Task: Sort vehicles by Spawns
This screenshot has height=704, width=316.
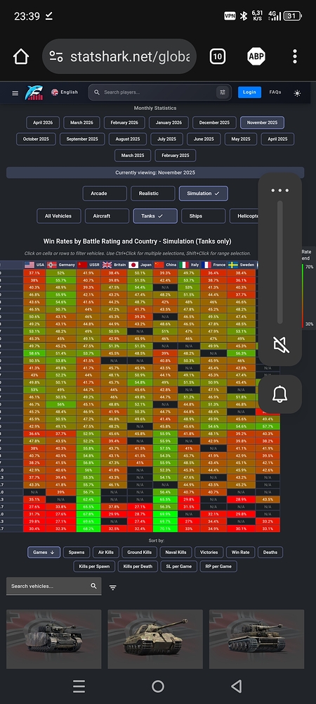Action: 76,552
